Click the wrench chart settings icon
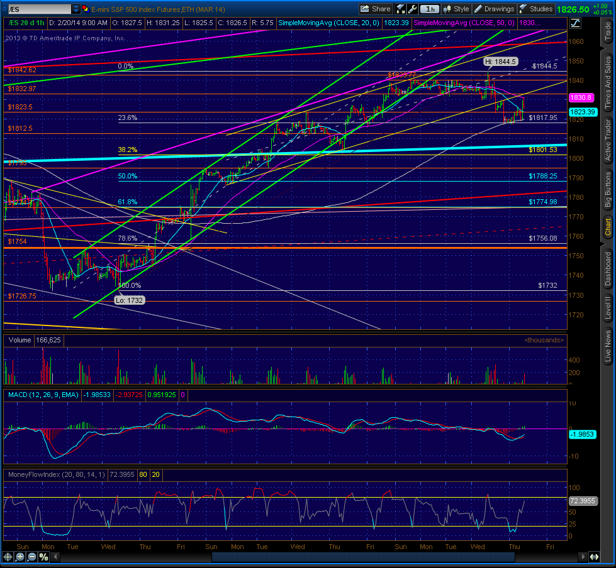Image resolution: width=616 pixels, height=568 pixels. point(413,9)
